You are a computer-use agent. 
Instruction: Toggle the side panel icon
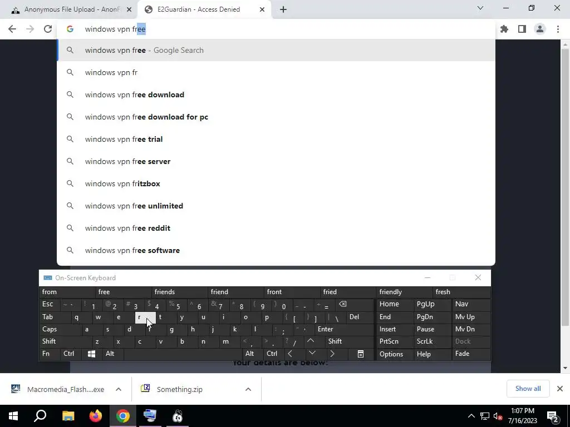point(522,29)
